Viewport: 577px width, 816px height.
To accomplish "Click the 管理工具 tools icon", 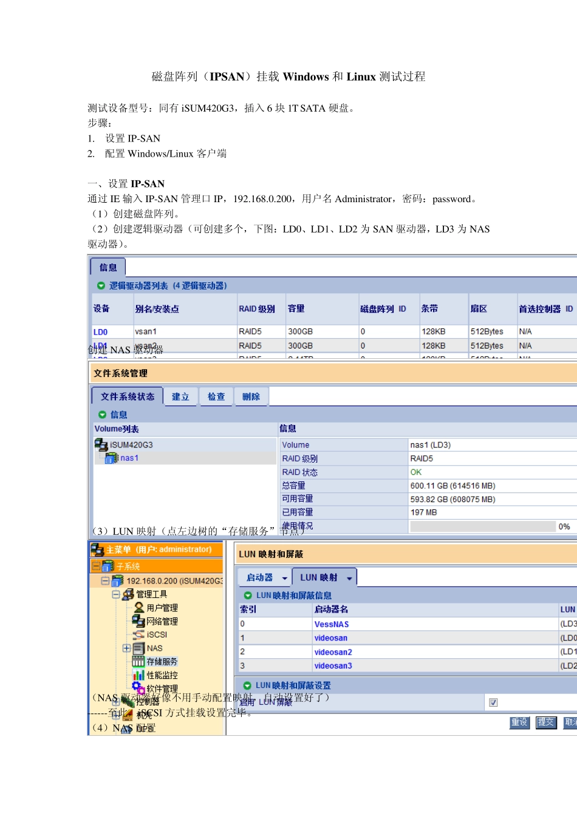I will point(128,594).
